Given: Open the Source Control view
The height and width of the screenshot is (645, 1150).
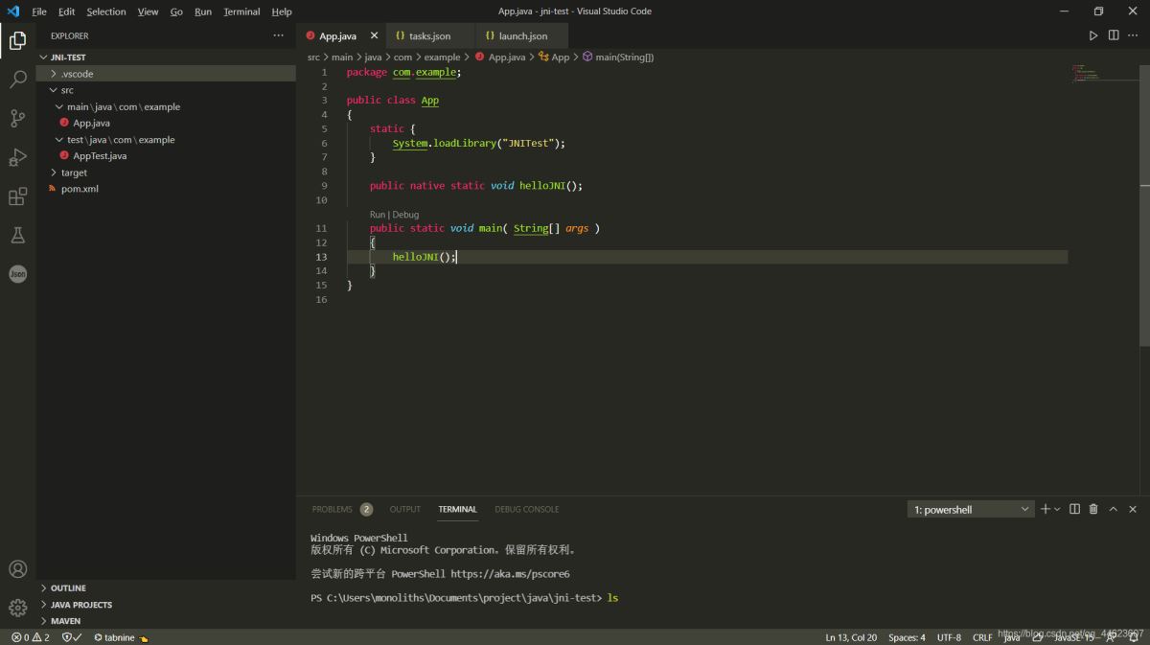Looking at the screenshot, I should [17, 118].
